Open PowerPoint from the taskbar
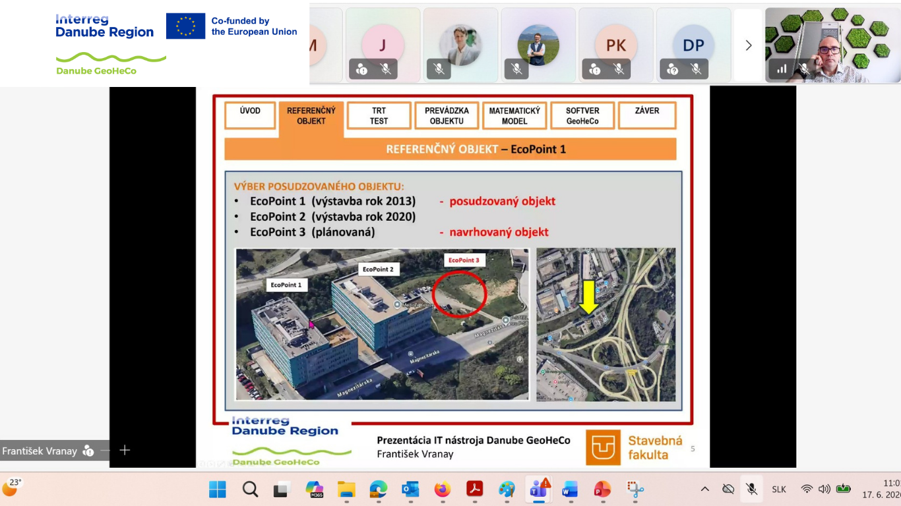Viewport: 901px width, 506px height. pyautogui.click(x=603, y=490)
